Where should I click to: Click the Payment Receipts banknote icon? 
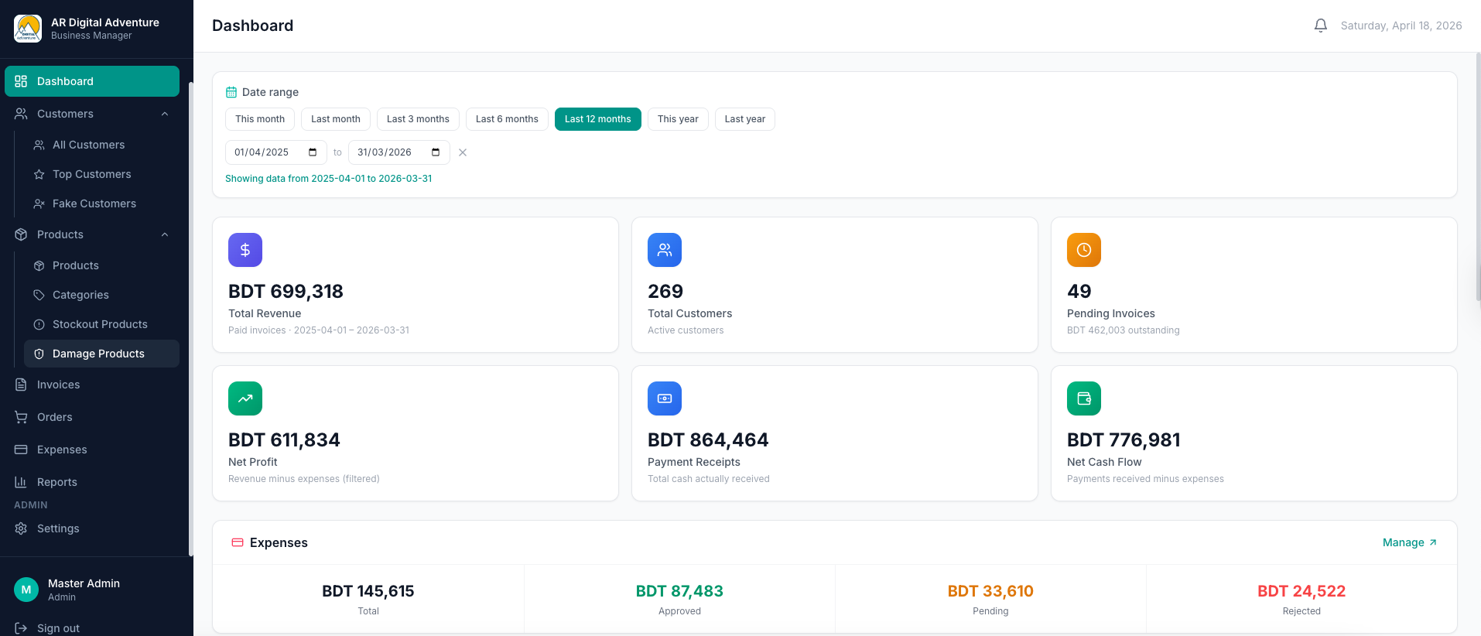pyautogui.click(x=665, y=398)
